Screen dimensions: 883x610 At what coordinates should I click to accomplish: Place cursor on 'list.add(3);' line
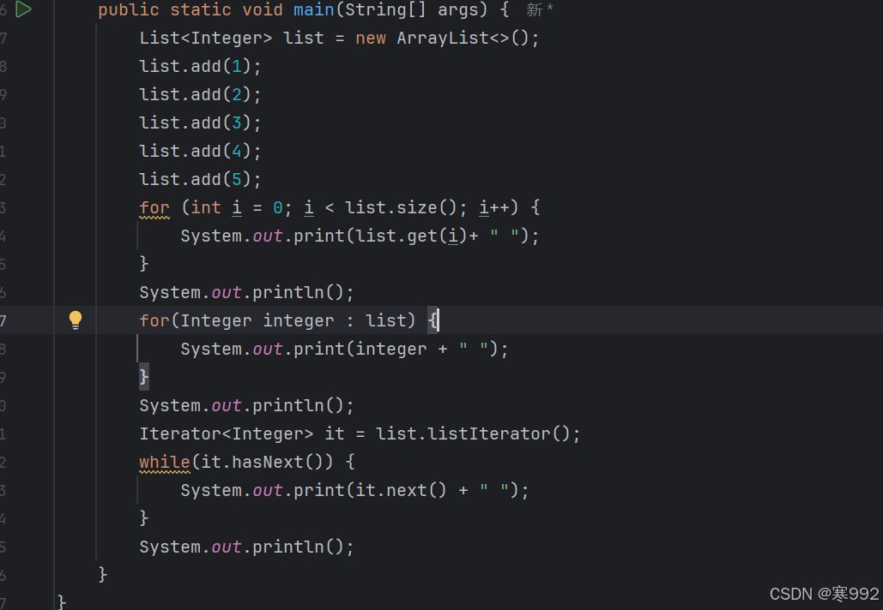(198, 122)
